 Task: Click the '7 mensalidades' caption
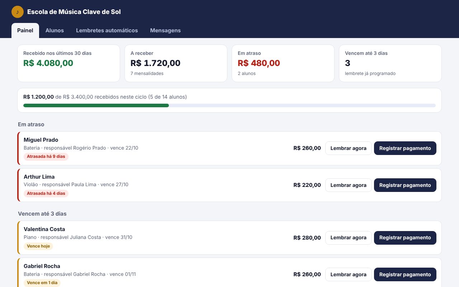[147, 74]
